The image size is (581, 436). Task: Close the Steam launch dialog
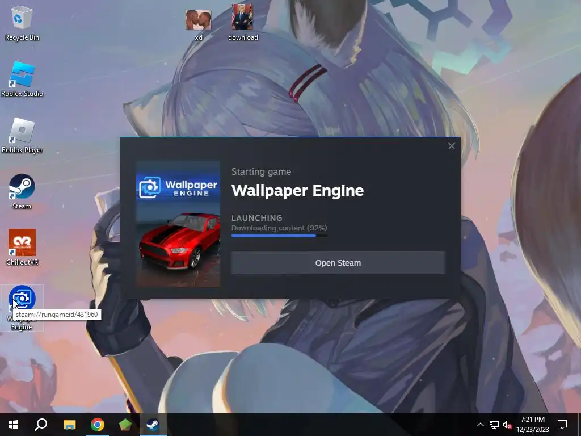coord(451,146)
